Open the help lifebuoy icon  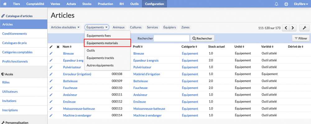(286, 4)
